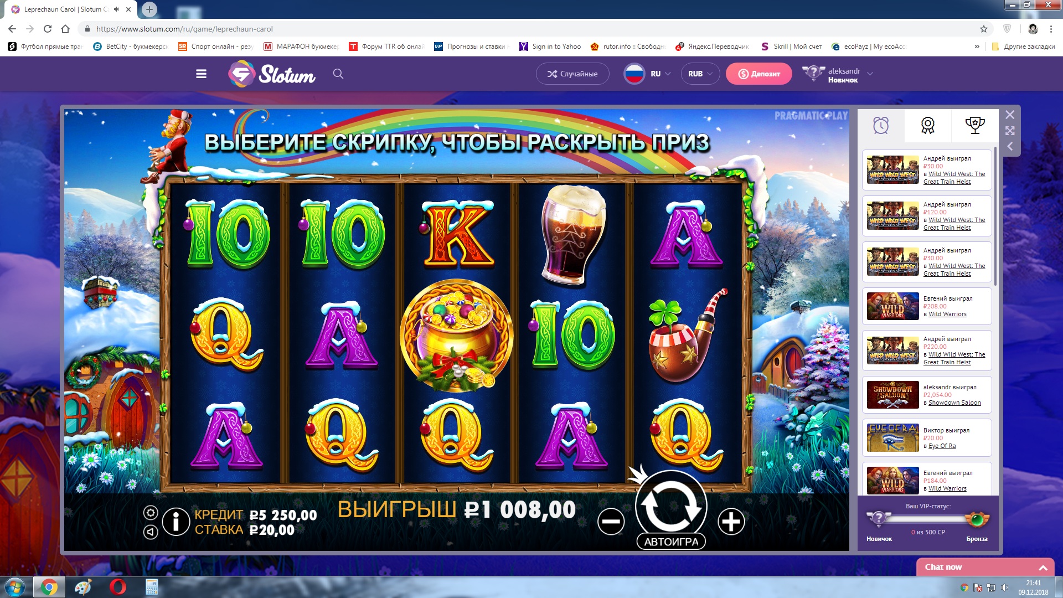Click the spin button above АВТОИГРА

point(671,505)
